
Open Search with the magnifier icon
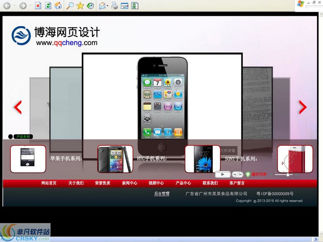[x=70, y=5]
